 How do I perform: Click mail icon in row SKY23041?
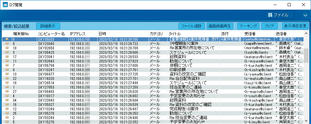click(x=7, y=56)
